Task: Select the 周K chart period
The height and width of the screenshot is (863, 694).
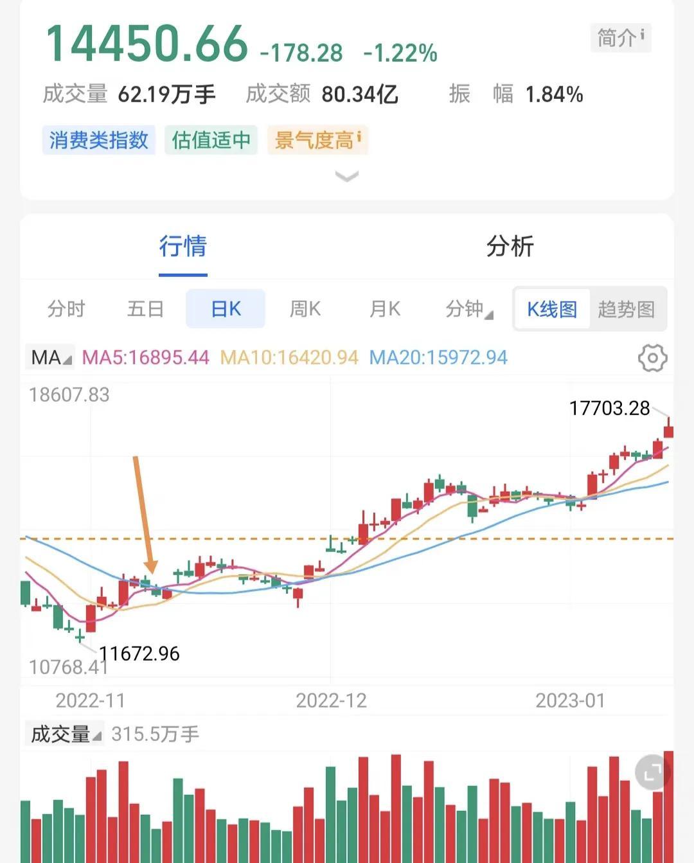Action: click(305, 309)
